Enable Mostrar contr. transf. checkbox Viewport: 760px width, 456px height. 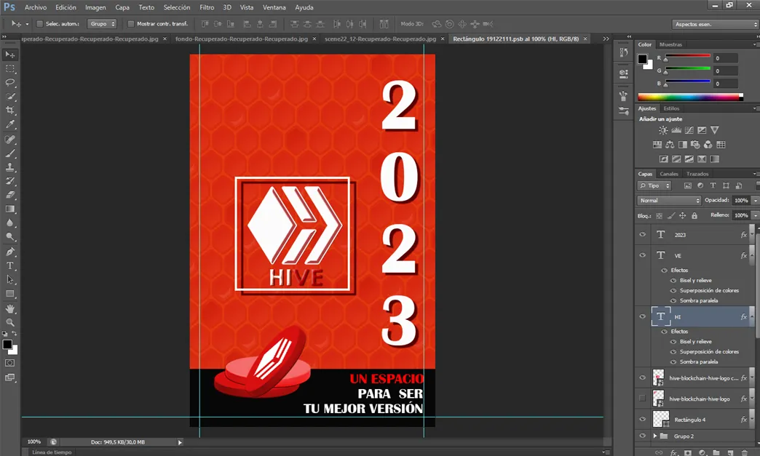point(131,24)
